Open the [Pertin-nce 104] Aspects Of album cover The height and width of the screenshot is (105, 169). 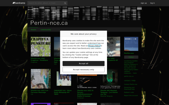click(114, 46)
